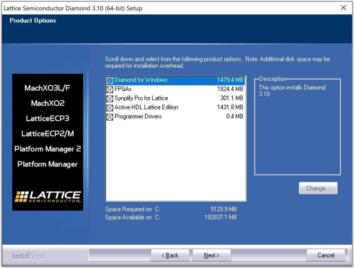The width and height of the screenshot is (354, 268).
Task: Select the Active-HDL Lattice Edition label
Action: click(x=146, y=107)
